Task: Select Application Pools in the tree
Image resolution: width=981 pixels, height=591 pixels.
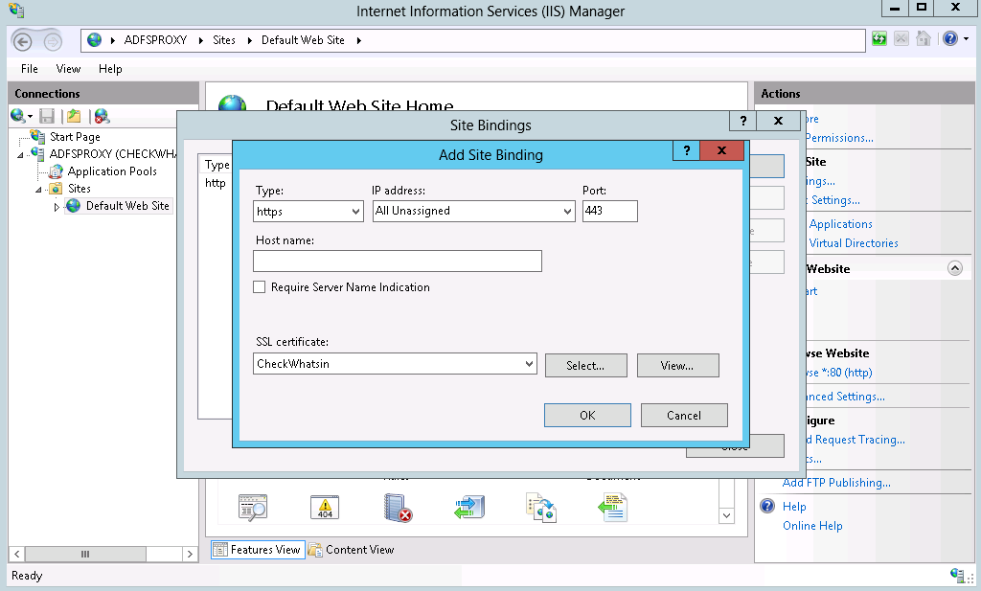Action: pos(112,171)
